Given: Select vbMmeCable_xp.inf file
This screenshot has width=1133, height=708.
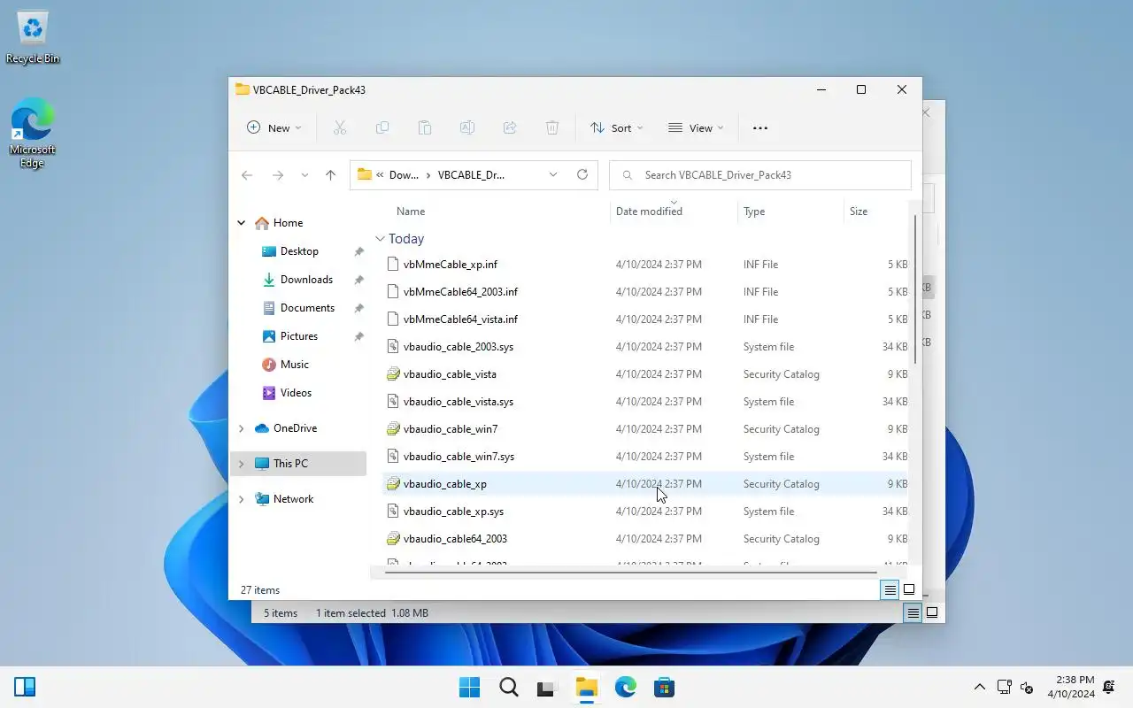Looking at the screenshot, I should point(646,265).
